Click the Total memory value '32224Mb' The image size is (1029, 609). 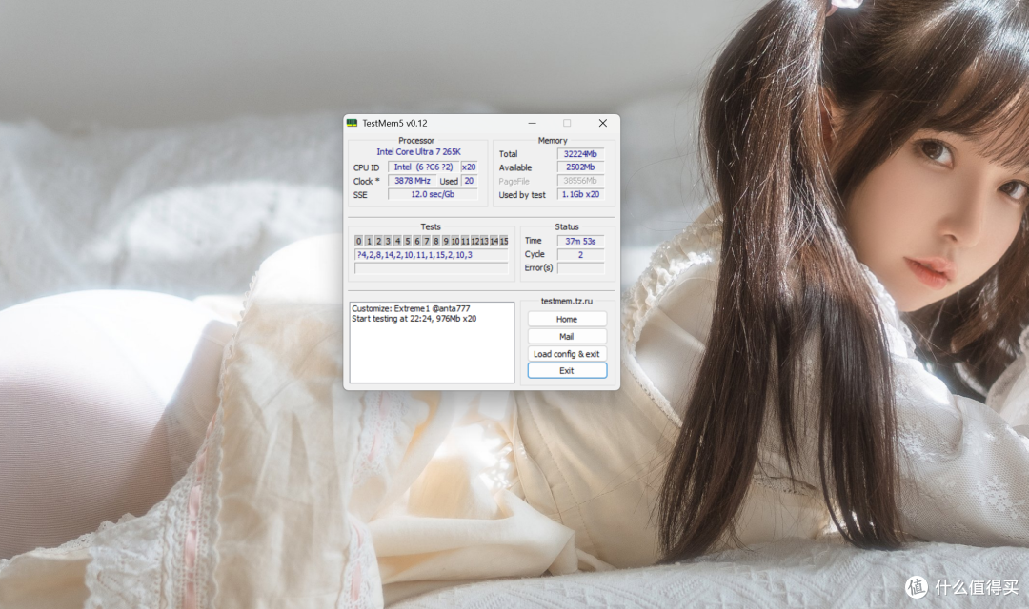(580, 154)
